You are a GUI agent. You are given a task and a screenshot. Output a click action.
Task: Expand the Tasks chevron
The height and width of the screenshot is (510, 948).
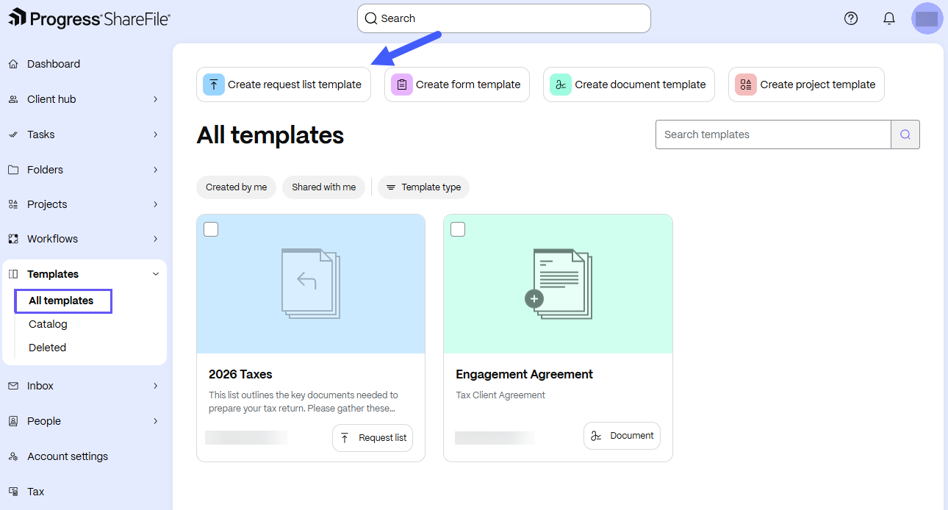(x=155, y=134)
